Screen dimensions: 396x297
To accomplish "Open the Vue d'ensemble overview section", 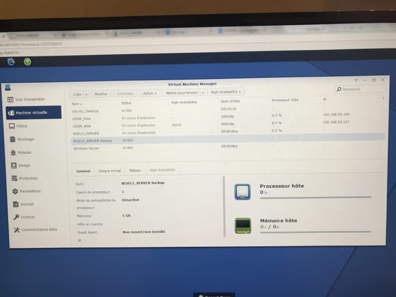I will click(29, 99).
